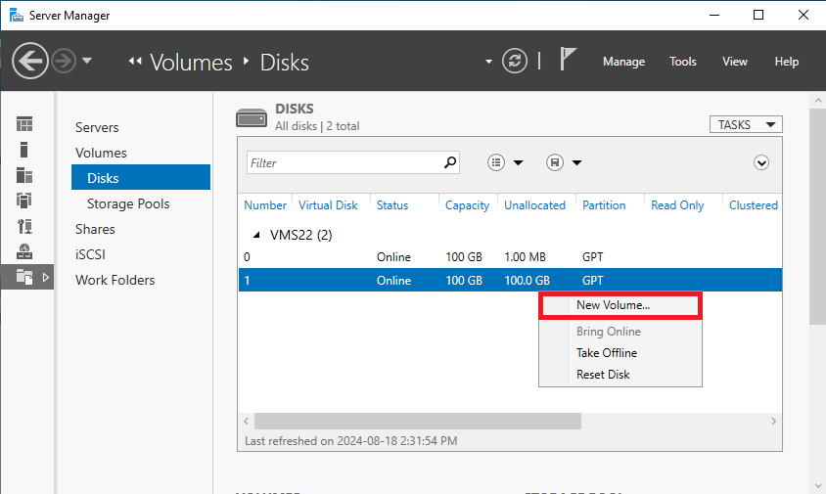Sort by the Capacity column

[x=467, y=205]
